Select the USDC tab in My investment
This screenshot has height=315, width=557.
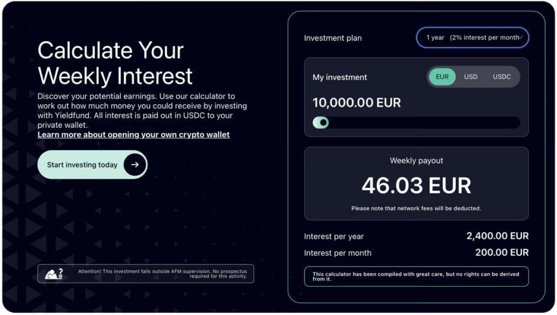click(x=501, y=77)
